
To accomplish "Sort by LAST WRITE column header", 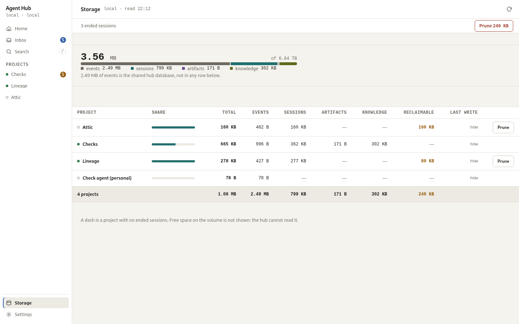I will click(464, 113).
